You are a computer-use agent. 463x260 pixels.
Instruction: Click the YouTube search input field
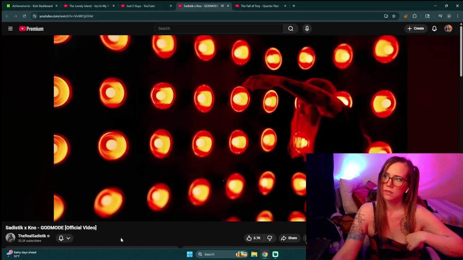click(x=219, y=29)
